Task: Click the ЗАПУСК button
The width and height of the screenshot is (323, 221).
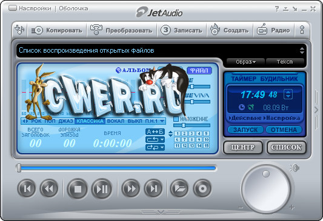Action: pos(245,130)
